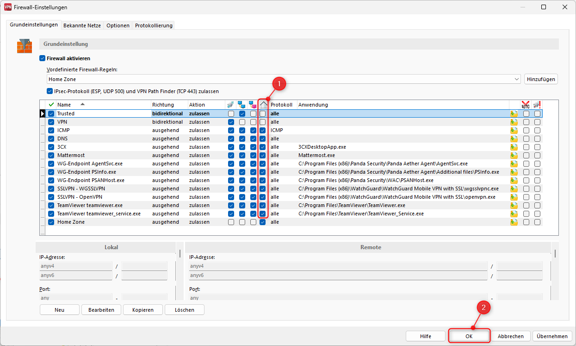Click the home zone column header icon

[x=263, y=105]
